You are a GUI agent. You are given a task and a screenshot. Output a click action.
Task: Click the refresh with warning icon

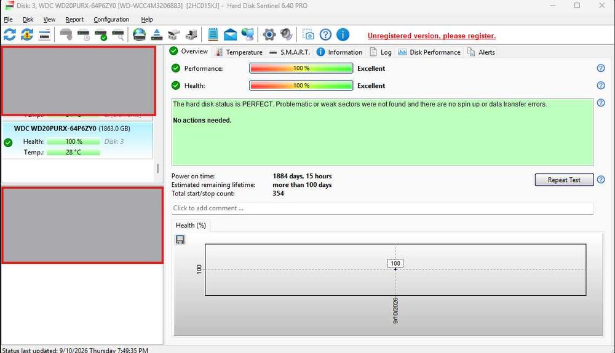[x=27, y=34]
